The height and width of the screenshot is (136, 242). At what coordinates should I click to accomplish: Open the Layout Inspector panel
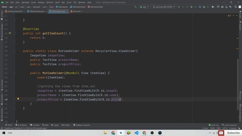[x=230, y=125]
